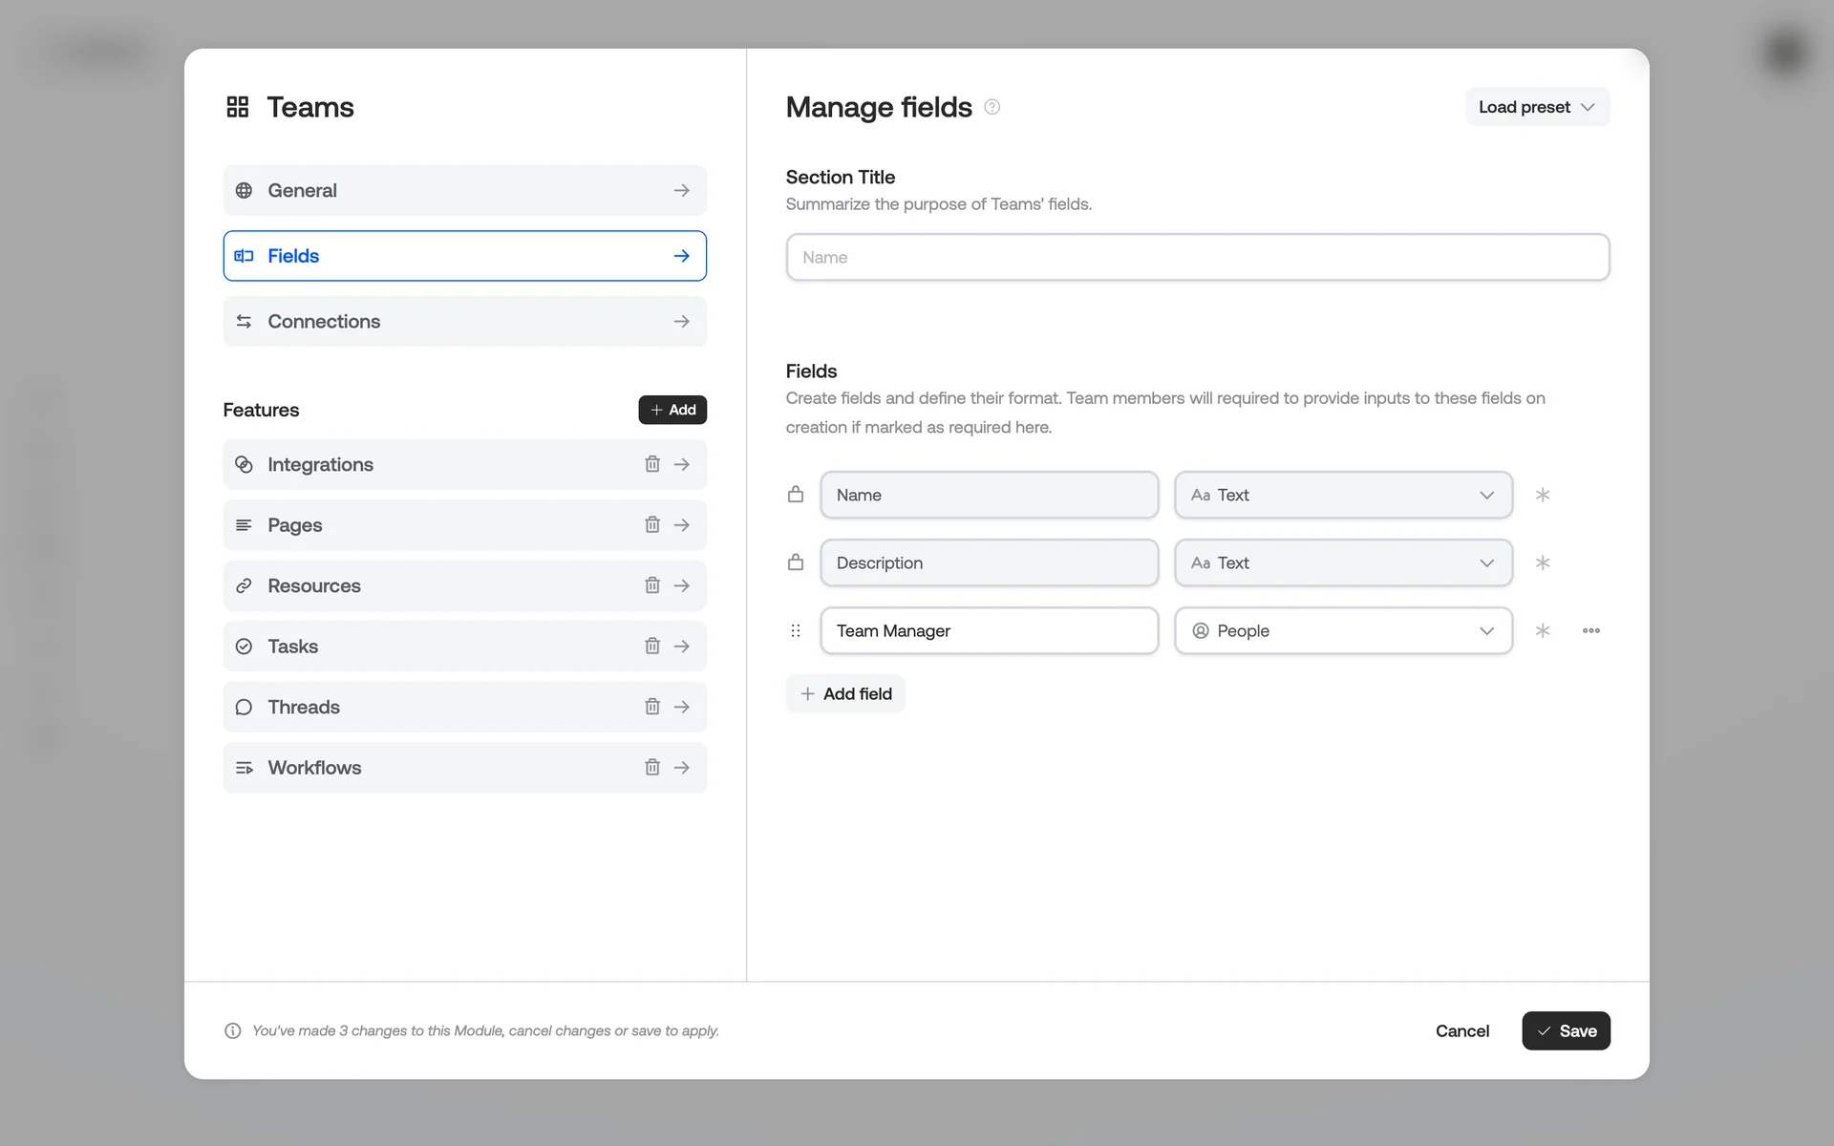Open more options for Team Manager field
Viewport: 1834px width, 1146px height.
(x=1590, y=631)
